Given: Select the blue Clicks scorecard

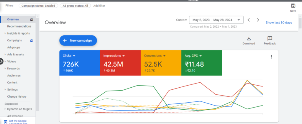Looking at the screenshot, I should 80,63.
